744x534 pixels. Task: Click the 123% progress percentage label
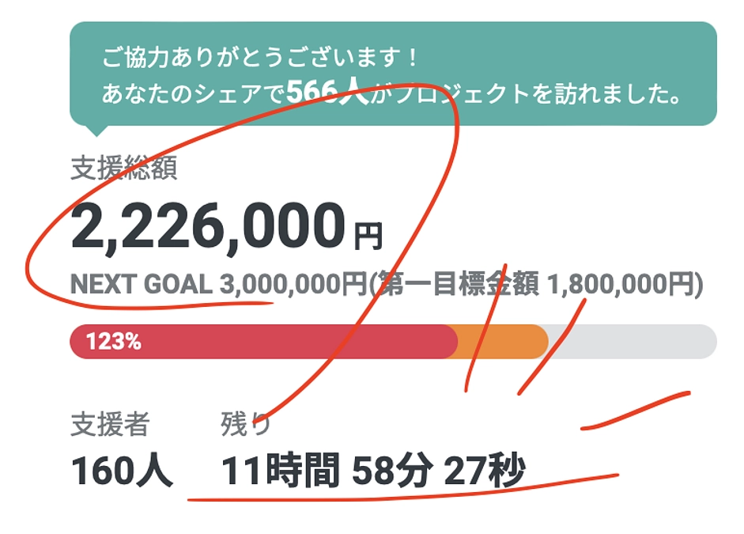pyautogui.click(x=113, y=343)
